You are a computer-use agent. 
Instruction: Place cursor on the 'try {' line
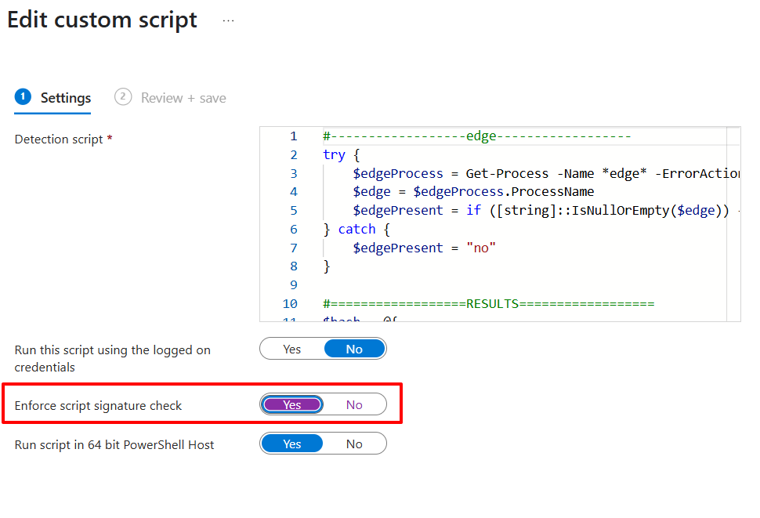point(342,155)
